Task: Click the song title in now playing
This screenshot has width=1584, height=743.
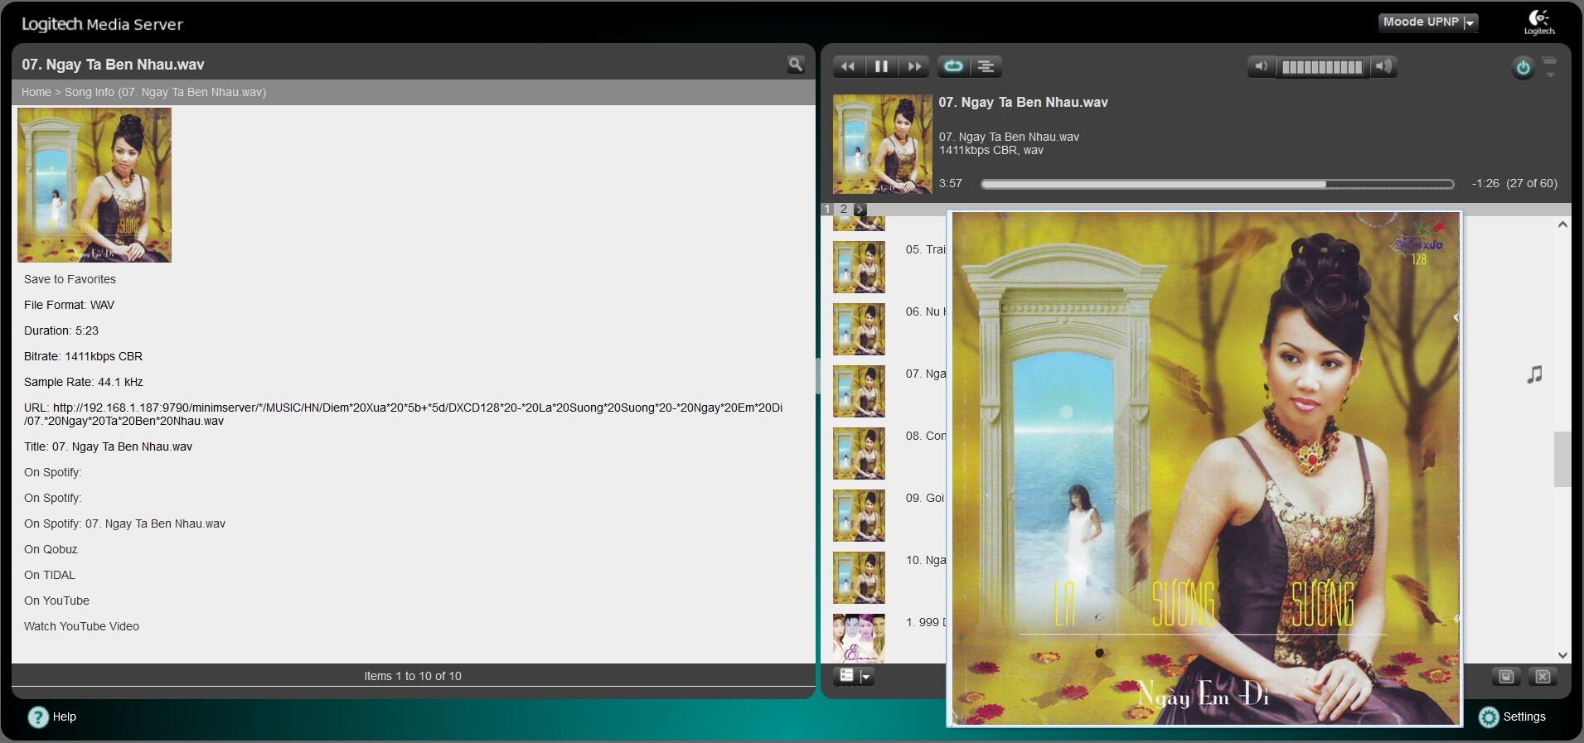Action: tap(1023, 103)
